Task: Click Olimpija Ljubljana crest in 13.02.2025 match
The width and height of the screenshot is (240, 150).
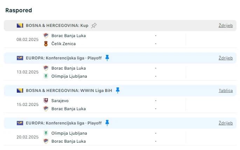Action: coord(46,76)
